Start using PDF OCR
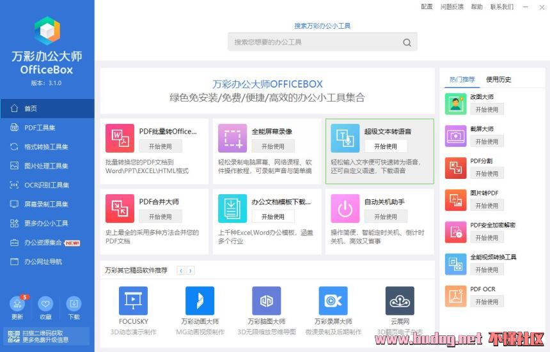This screenshot has width=550, height=352. 487,302
